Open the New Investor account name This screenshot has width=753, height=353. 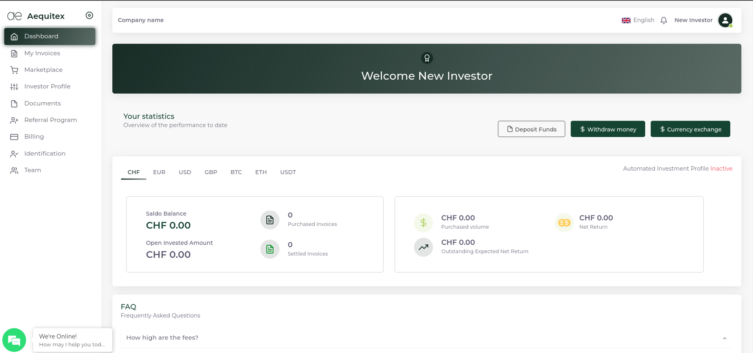(693, 20)
